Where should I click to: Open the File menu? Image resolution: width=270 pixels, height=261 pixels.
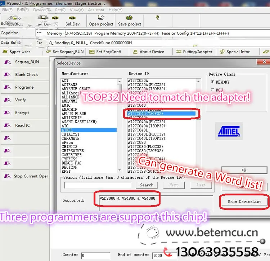pos(7,10)
